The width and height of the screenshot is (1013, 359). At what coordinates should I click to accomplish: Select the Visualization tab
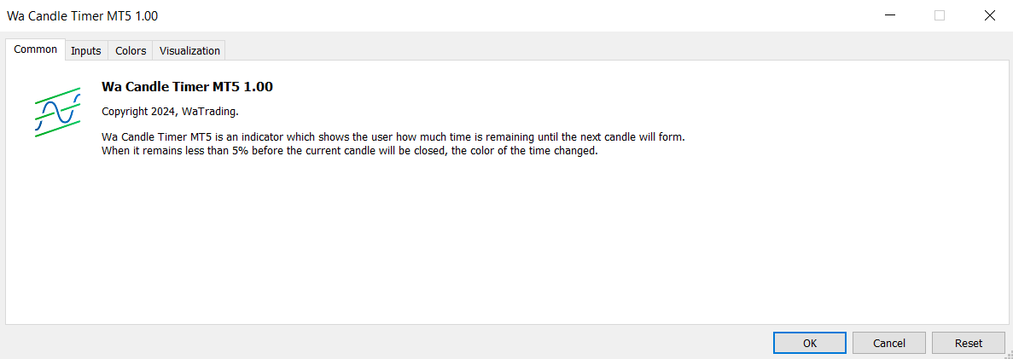(189, 51)
